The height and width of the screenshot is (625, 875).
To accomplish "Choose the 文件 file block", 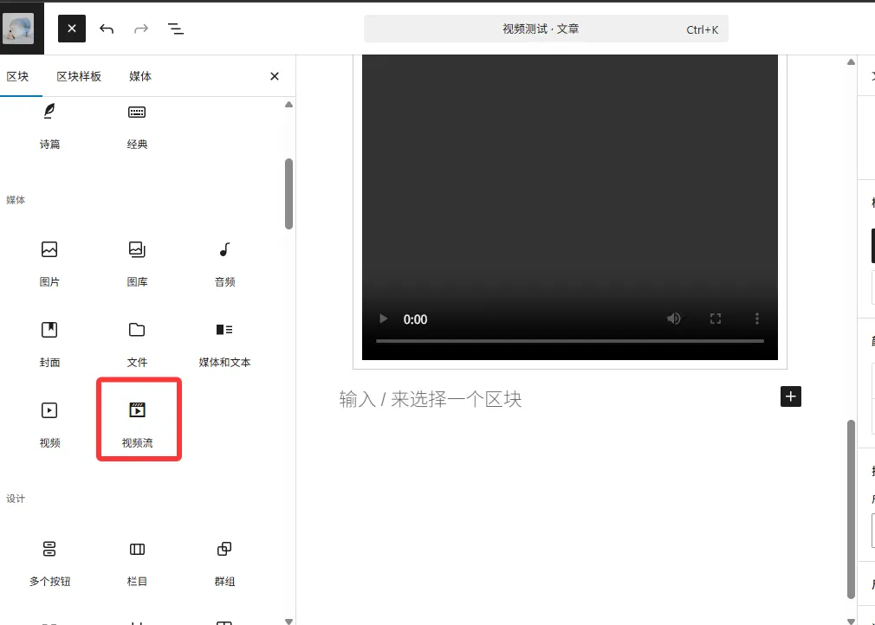I will 137,340.
